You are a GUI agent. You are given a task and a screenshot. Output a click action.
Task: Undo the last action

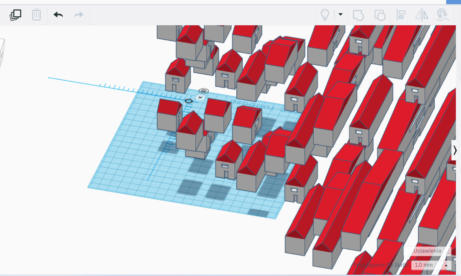click(58, 15)
